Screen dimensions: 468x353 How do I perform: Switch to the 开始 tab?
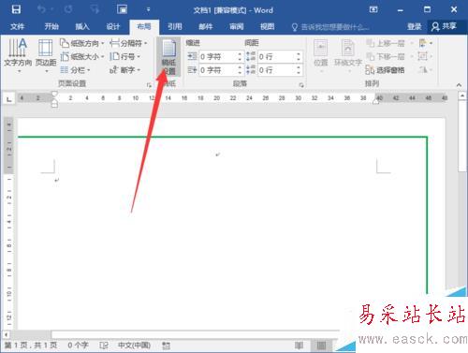(51, 26)
